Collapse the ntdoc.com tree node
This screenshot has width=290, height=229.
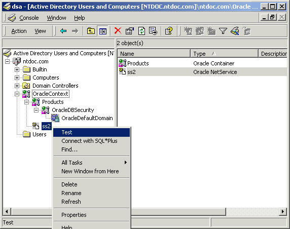click(7, 61)
